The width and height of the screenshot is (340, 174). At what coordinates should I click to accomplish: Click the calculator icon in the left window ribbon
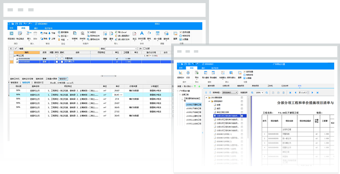tap(180, 40)
